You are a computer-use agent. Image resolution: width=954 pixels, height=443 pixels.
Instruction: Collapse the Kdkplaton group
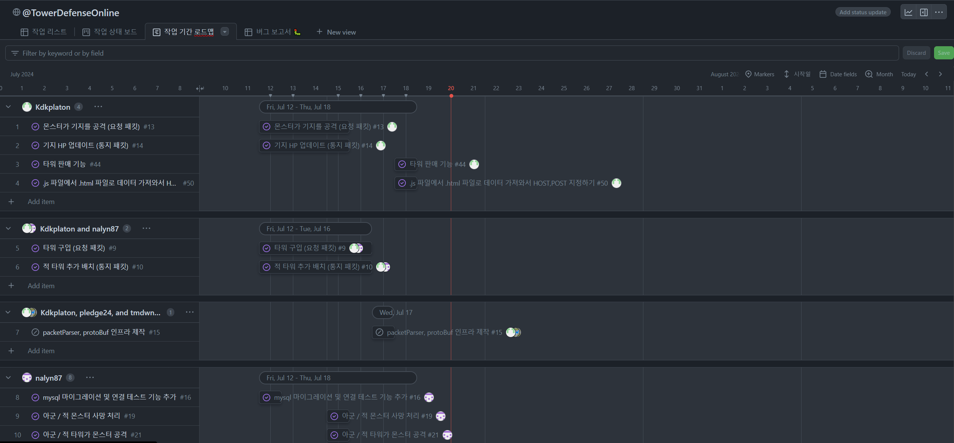[x=8, y=107]
